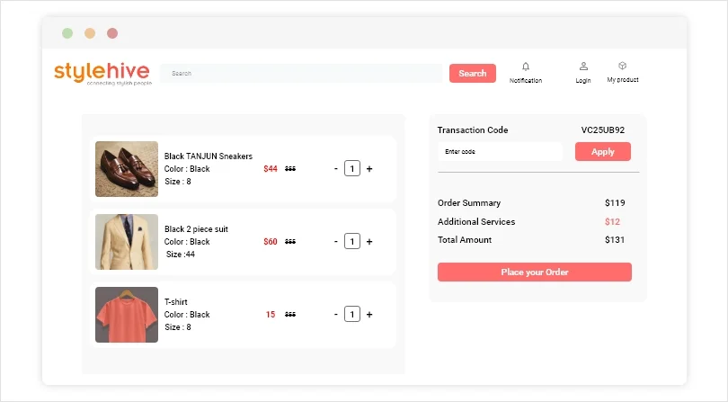
Task: Click the $119 order summary value
Action: coord(615,203)
